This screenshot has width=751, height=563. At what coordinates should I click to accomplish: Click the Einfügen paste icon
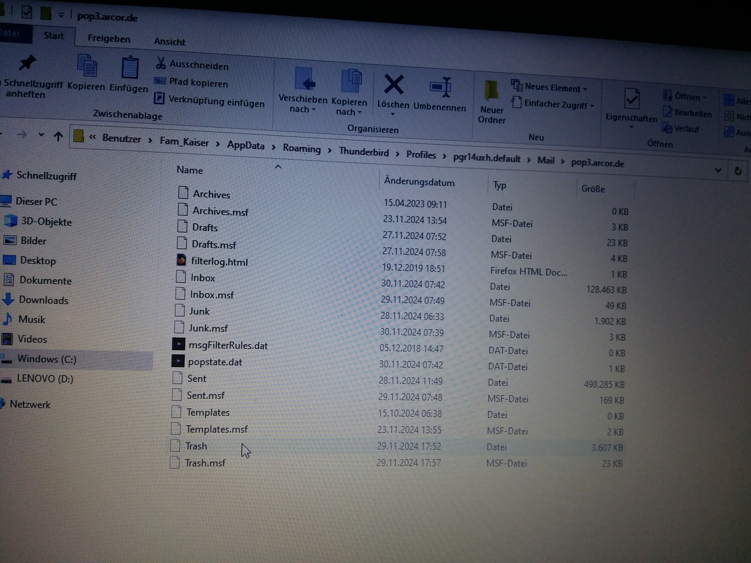130,68
